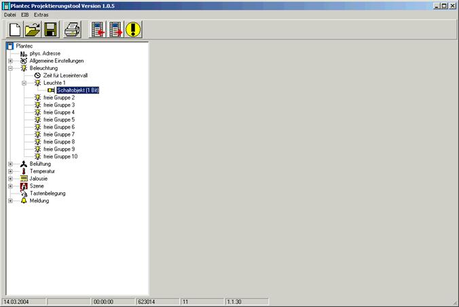
Task: Click the New file toolbar icon
Action: point(14,29)
